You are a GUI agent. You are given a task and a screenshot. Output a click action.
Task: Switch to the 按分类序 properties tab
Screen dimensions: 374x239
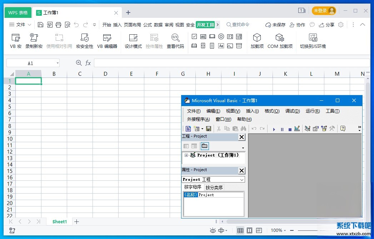pyautogui.click(x=214, y=188)
